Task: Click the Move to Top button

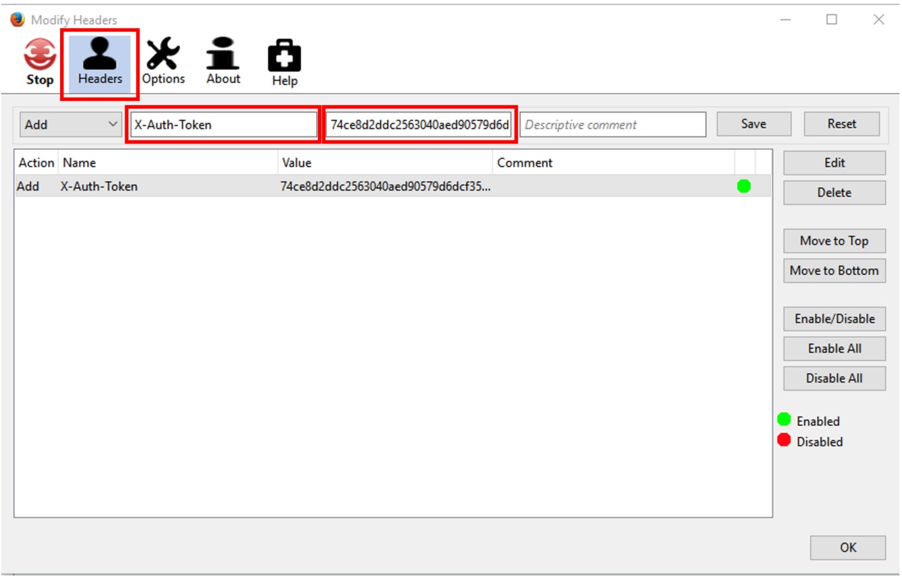Action: [834, 241]
